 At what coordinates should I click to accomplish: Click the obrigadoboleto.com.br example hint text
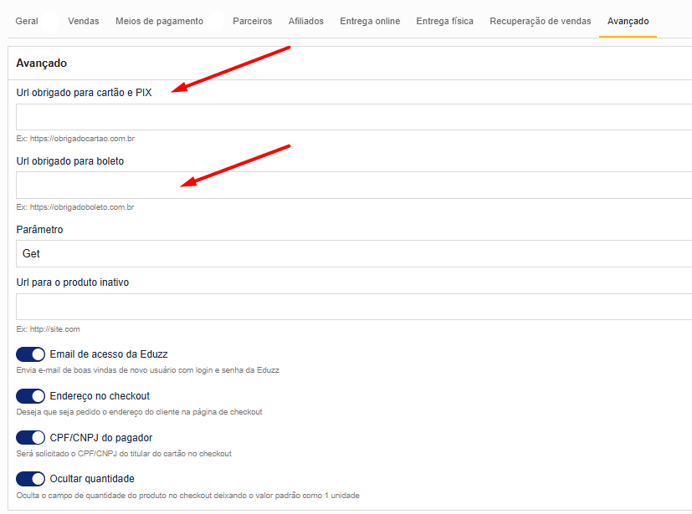(x=75, y=206)
